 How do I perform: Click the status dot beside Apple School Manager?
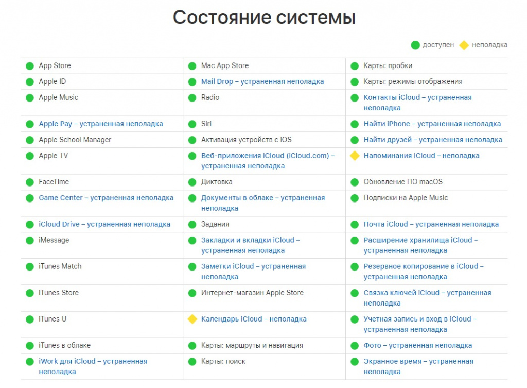coord(30,140)
